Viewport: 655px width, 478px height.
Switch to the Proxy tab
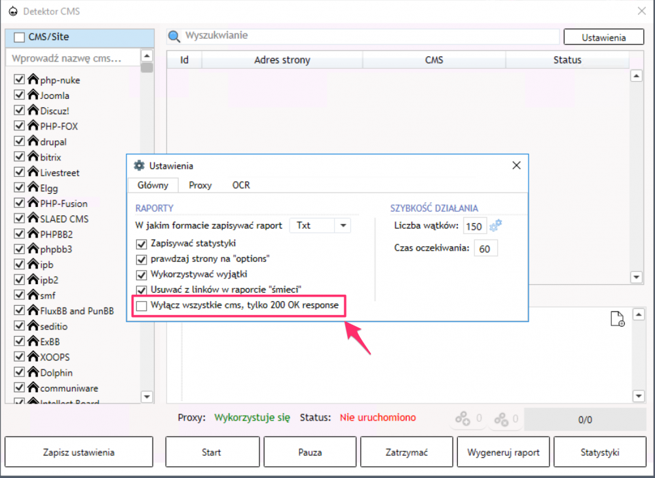pyautogui.click(x=200, y=185)
